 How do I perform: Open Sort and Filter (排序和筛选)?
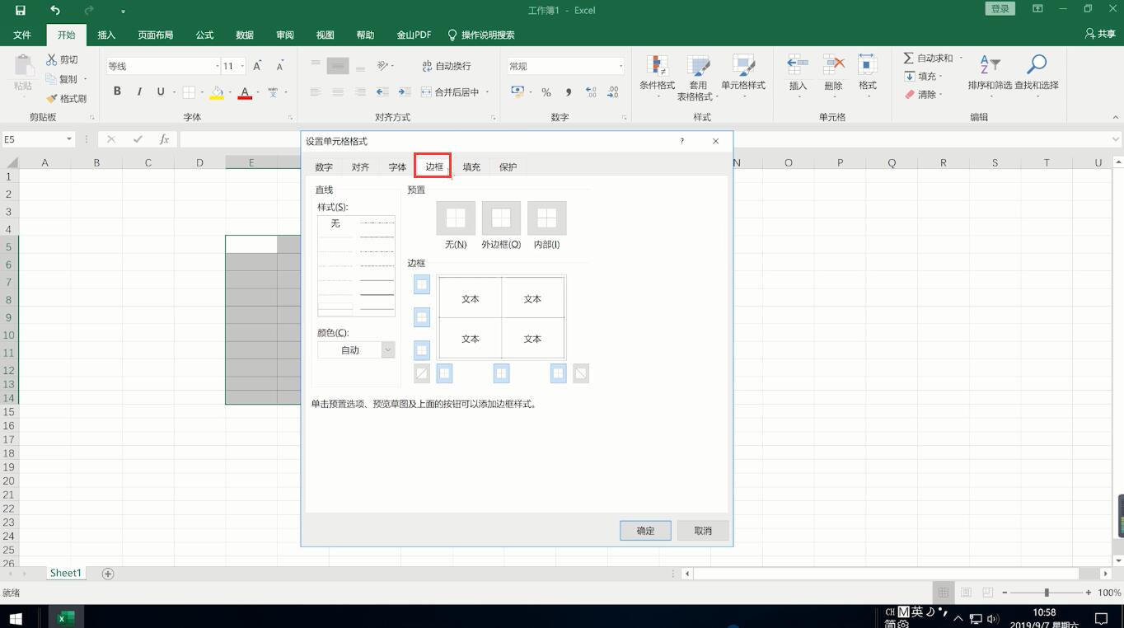click(x=990, y=77)
